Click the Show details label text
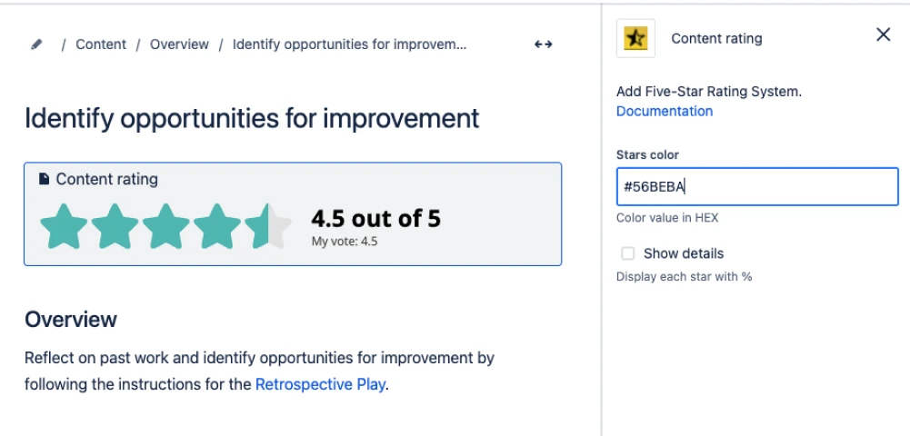Screen dimensions: 910x436 [684, 253]
